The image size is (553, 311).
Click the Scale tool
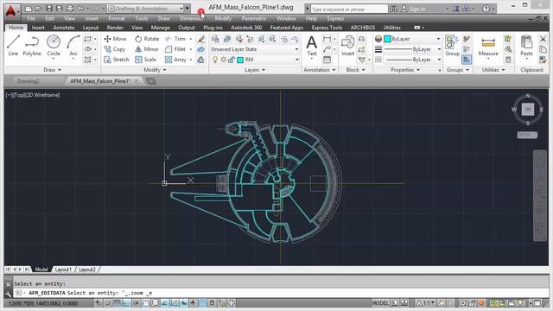pyautogui.click(x=146, y=60)
